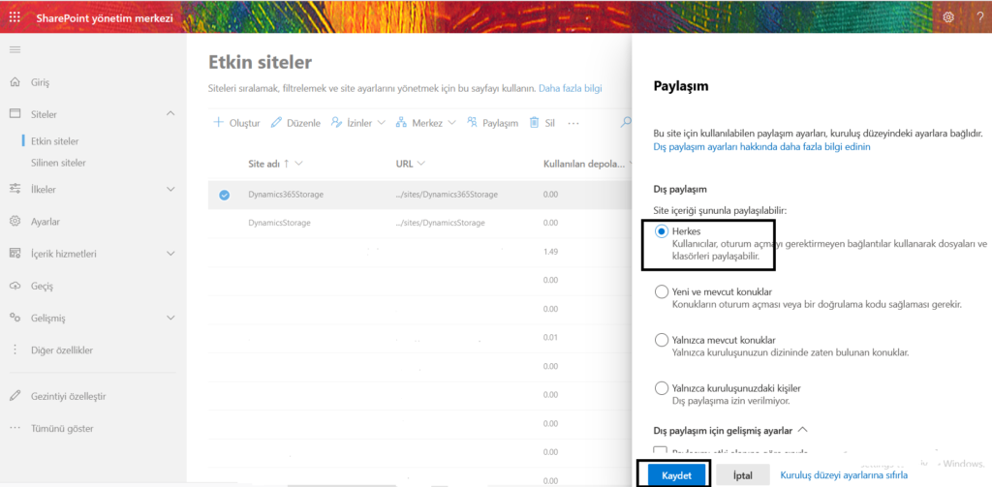Click the İptal button
The height and width of the screenshot is (487, 992).
click(x=743, y=474)
